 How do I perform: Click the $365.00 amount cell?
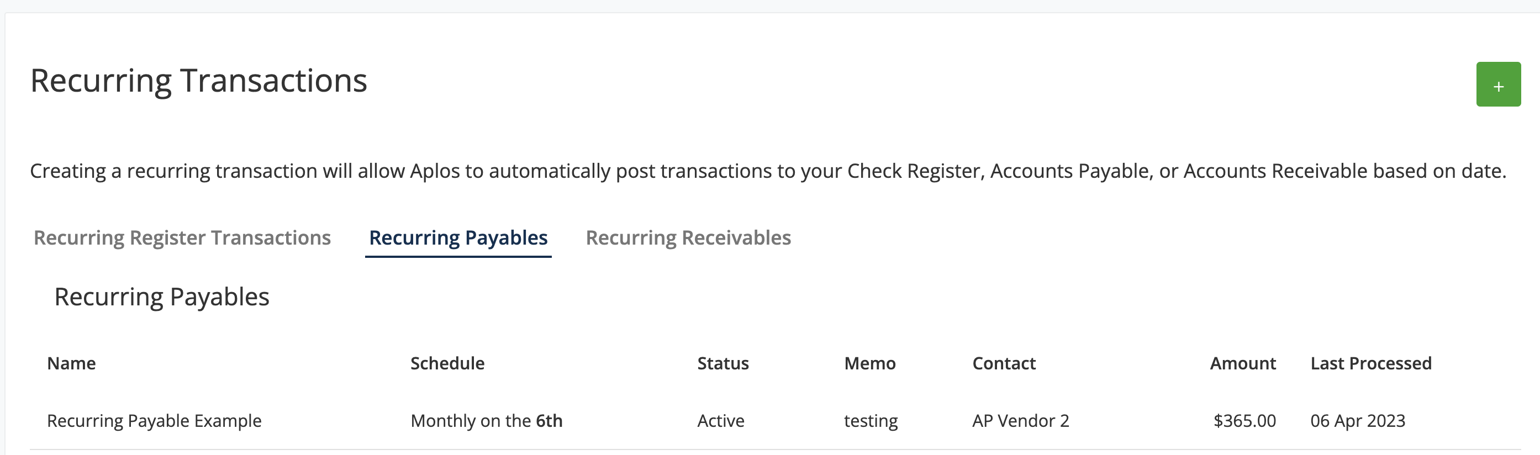1244,421
